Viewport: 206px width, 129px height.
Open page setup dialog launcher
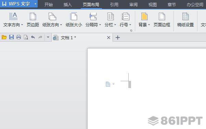131,30
